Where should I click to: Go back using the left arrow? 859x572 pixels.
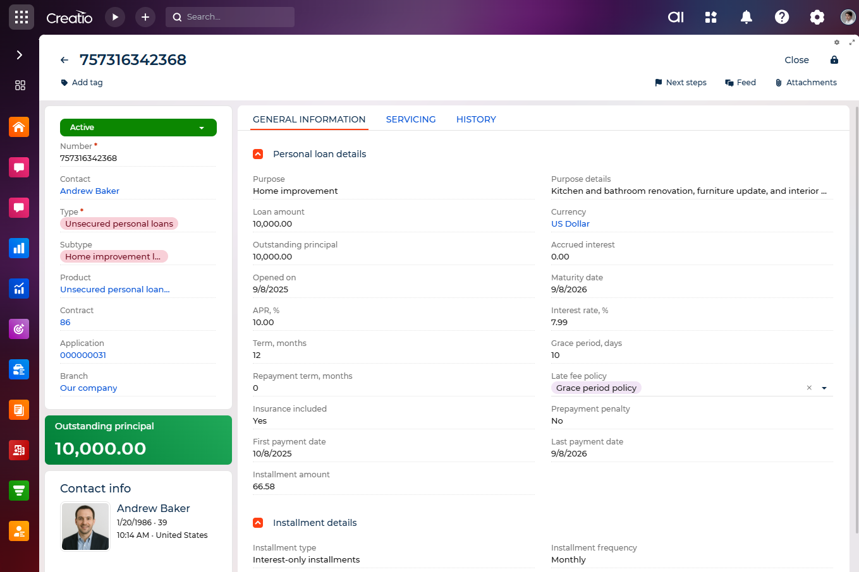coord(64,60)
